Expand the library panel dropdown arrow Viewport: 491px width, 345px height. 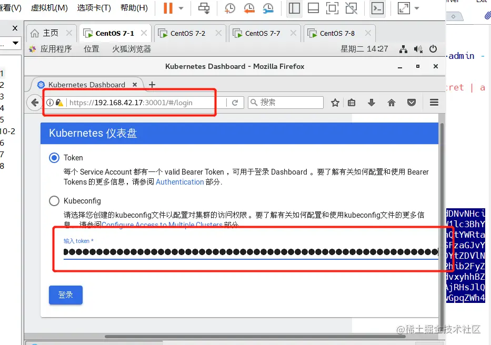click(x=15, y=43)
